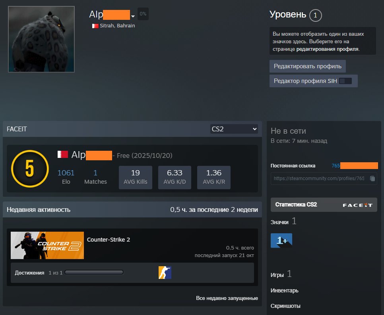Open the Статистика CS2 FACEIT button

324,205
